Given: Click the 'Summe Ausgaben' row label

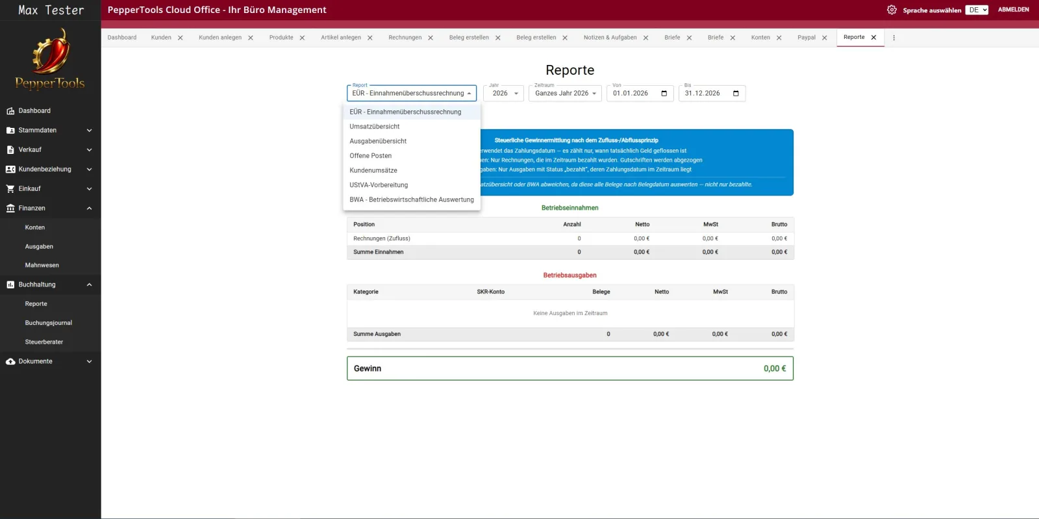Looking at the screenshot, I should pos(377,334).
